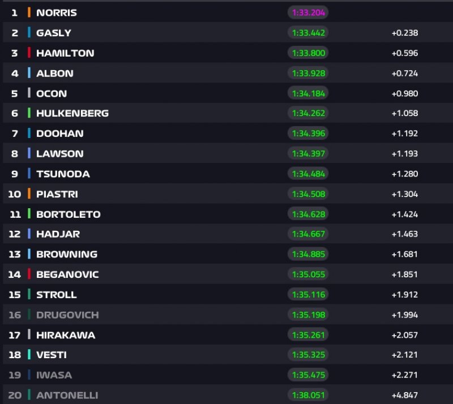Select position number 5 next to Ocon

pyautogui.click(x=15, y=93)
